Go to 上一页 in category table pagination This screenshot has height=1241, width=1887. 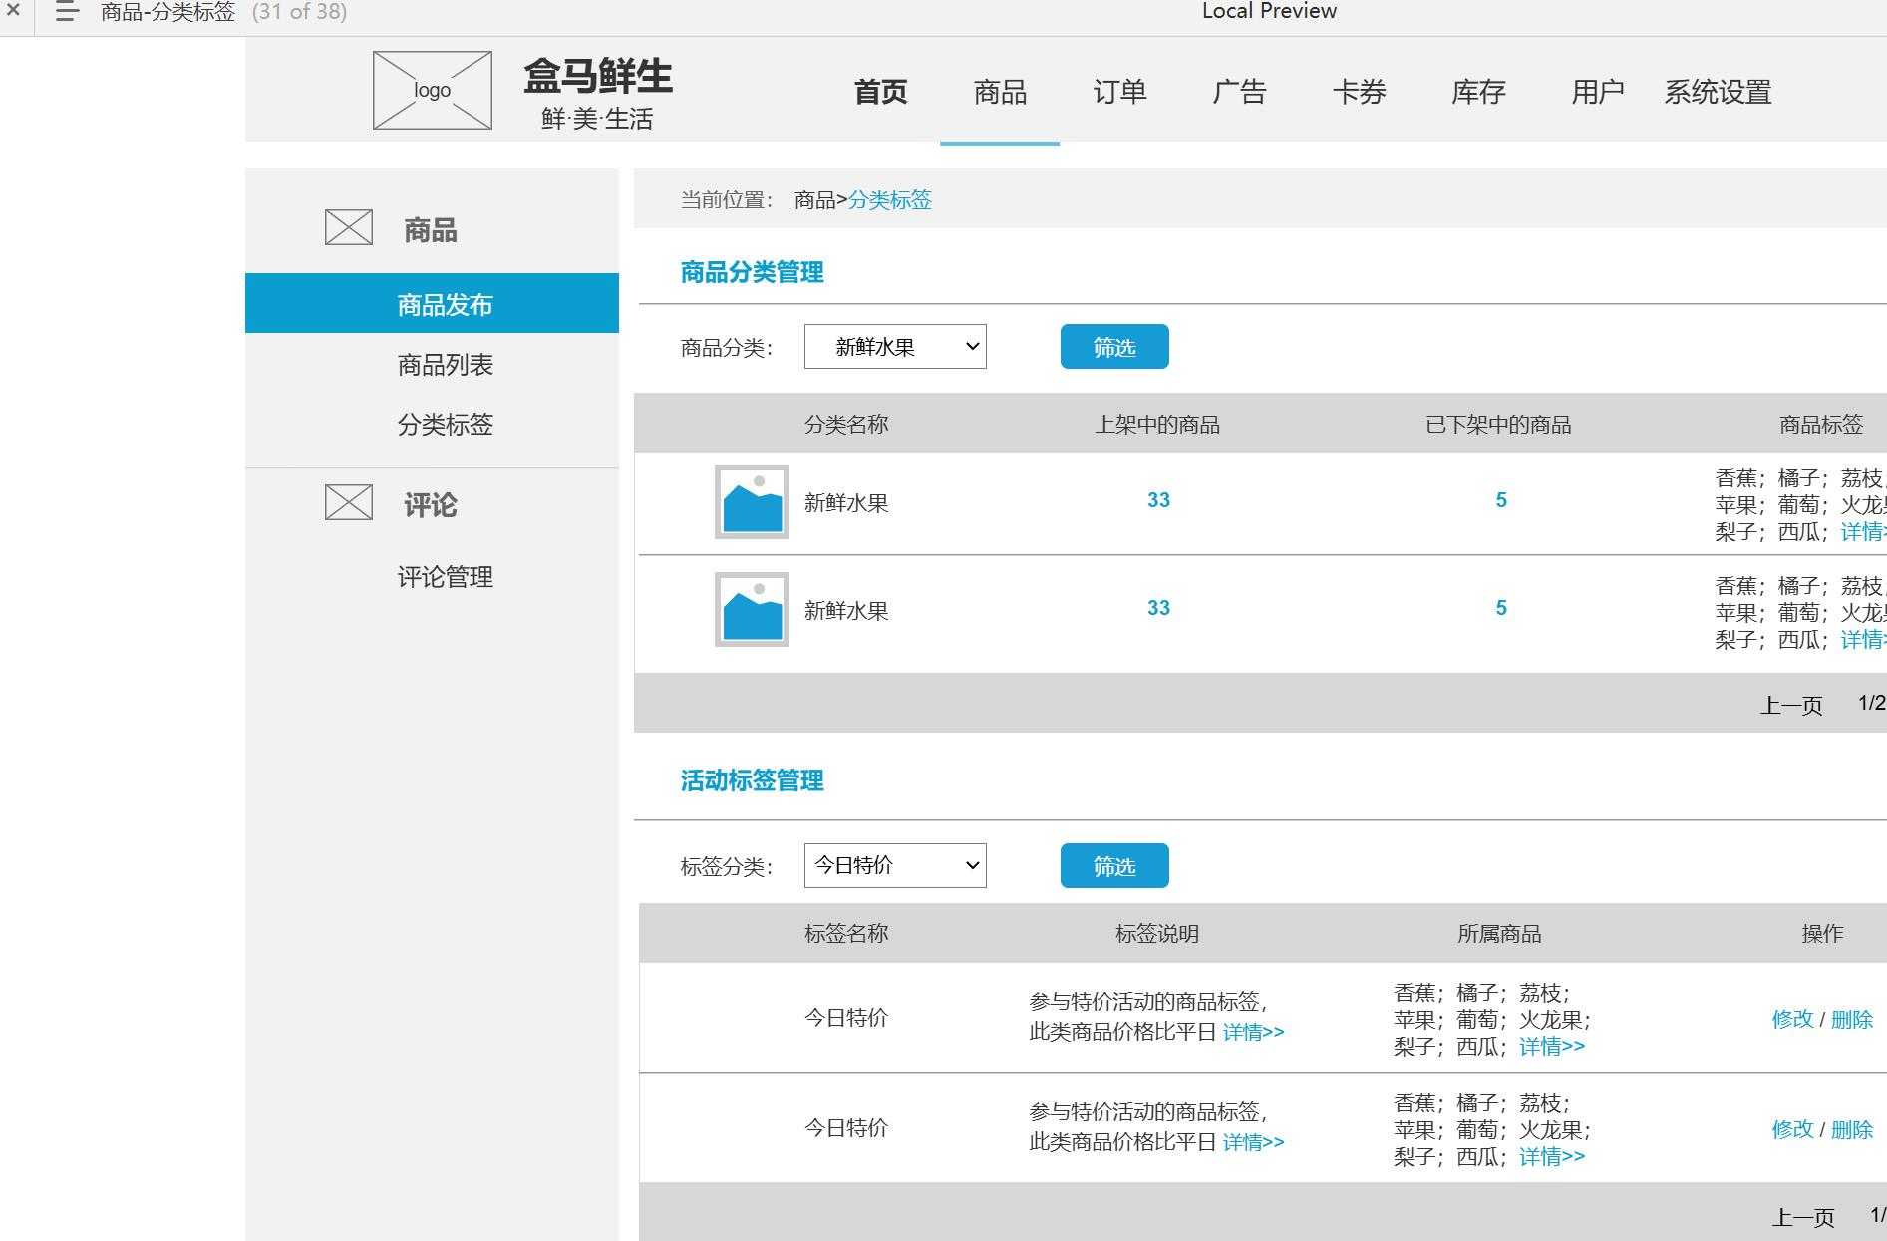pyautogui.click(x=1790, y=706)
